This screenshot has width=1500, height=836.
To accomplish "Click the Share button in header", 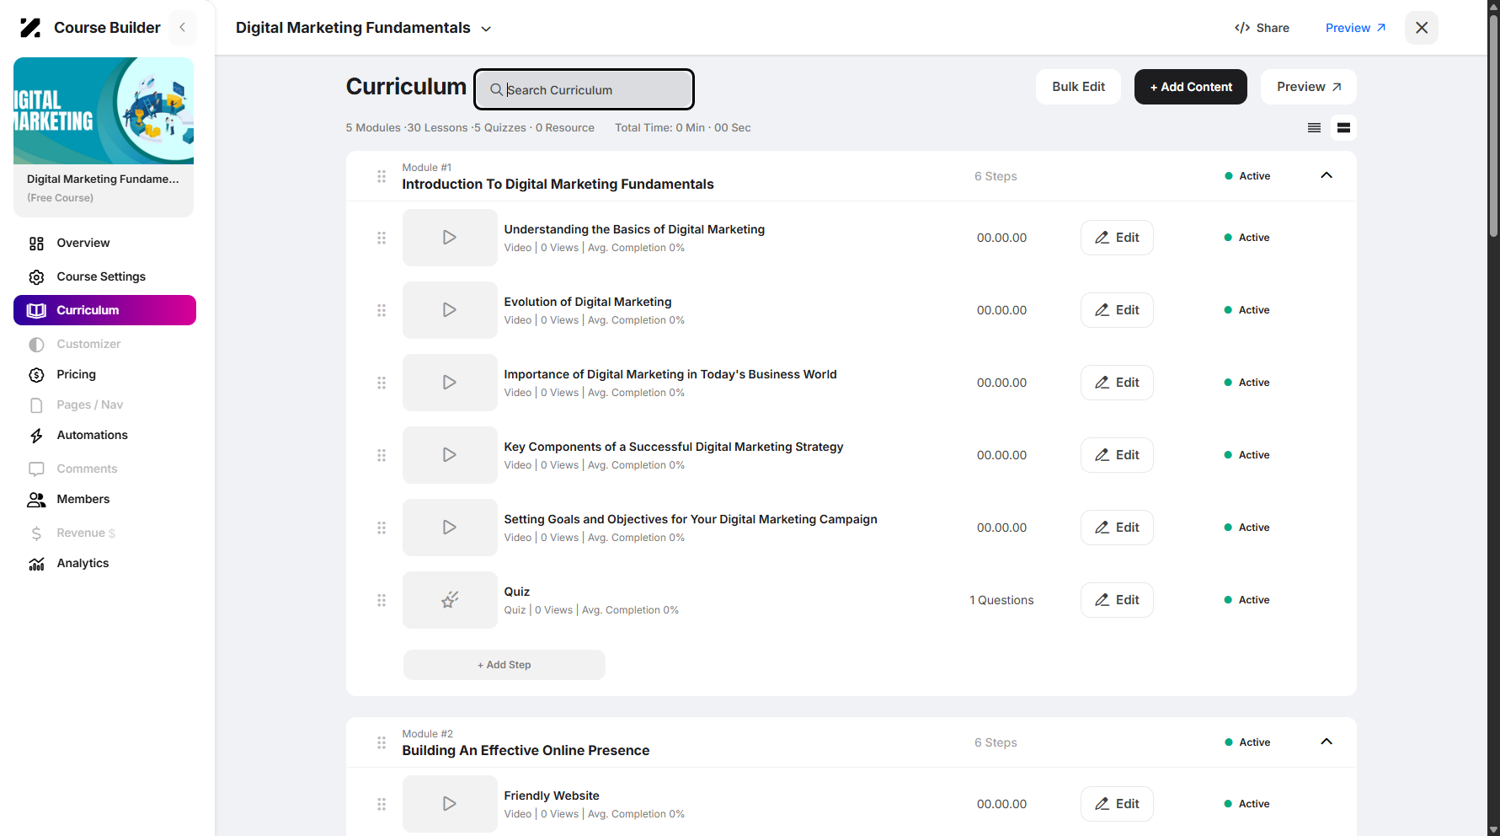I will 1262,28.
